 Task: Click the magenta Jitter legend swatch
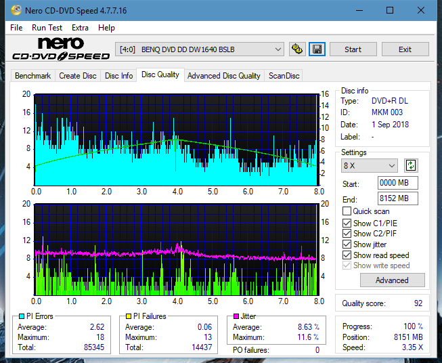click(236, 316)
